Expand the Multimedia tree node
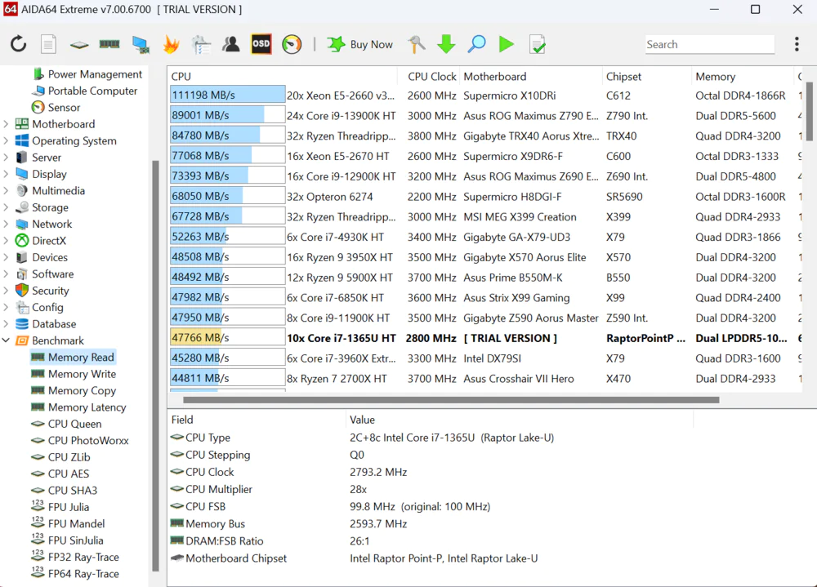817x587 pixels. 6,190
